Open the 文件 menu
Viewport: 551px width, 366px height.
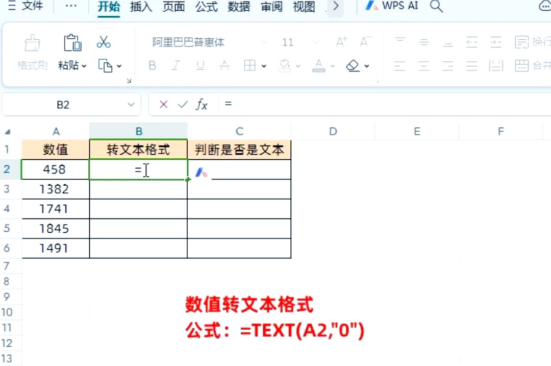tap(26, 6)
